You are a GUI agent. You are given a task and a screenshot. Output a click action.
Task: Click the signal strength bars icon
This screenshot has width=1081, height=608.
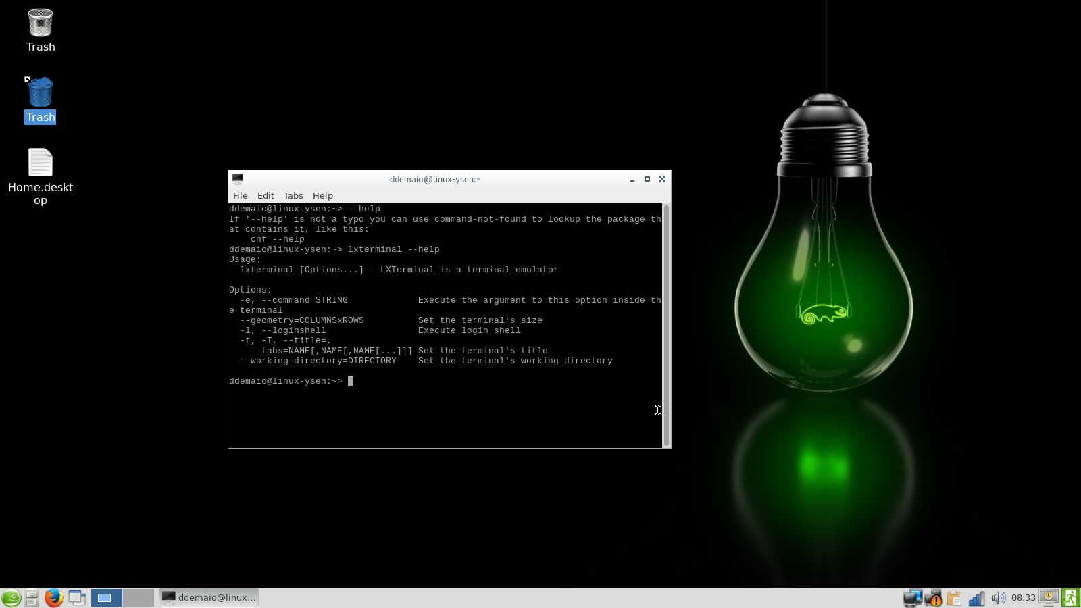pos(976,598)
